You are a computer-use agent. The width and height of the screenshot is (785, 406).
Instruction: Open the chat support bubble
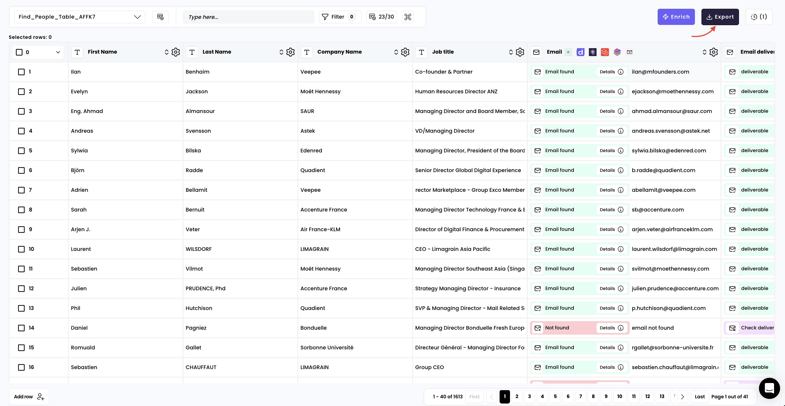(769, 388)
